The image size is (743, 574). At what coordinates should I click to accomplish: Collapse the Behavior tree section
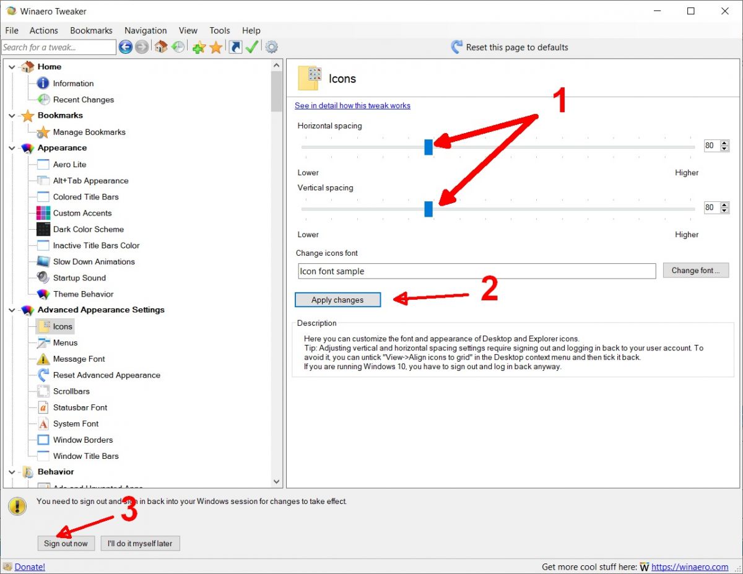(12, 472)
